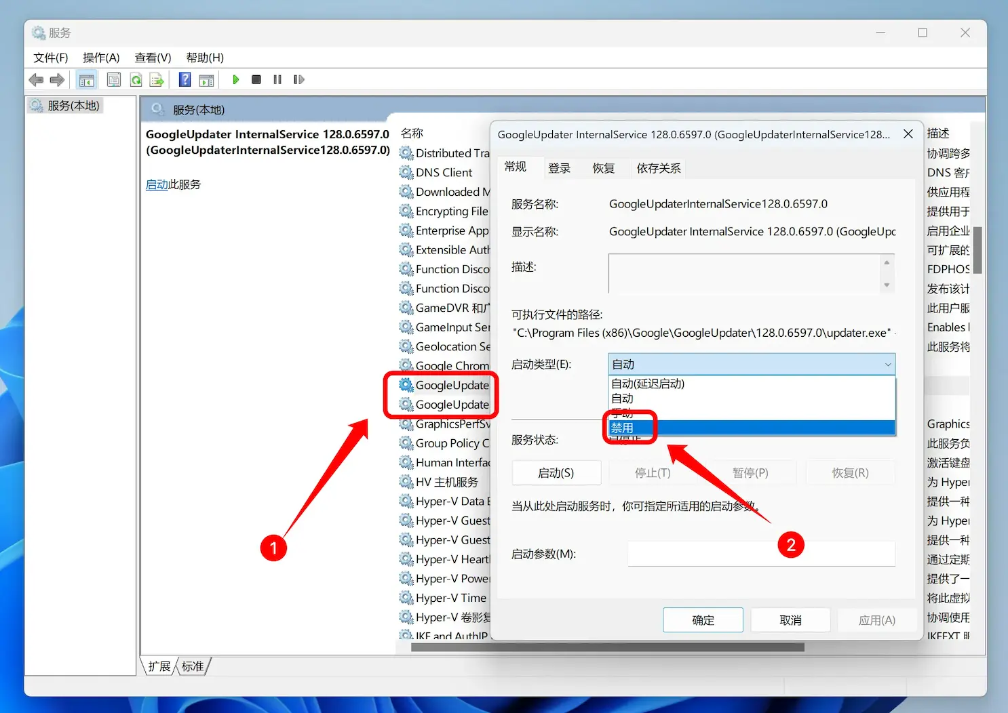The image size is (1008, 713).
Task: Open the 查看(V) menu
Action: click(x=153, y=58)
